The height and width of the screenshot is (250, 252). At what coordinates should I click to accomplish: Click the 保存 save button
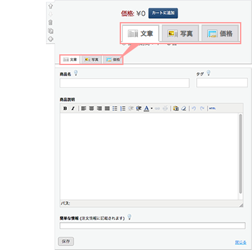66,241
